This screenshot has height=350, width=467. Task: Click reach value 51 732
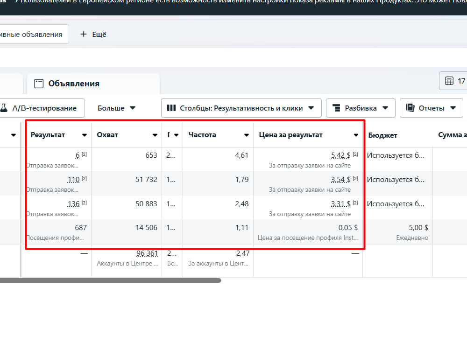pos(146,180)
